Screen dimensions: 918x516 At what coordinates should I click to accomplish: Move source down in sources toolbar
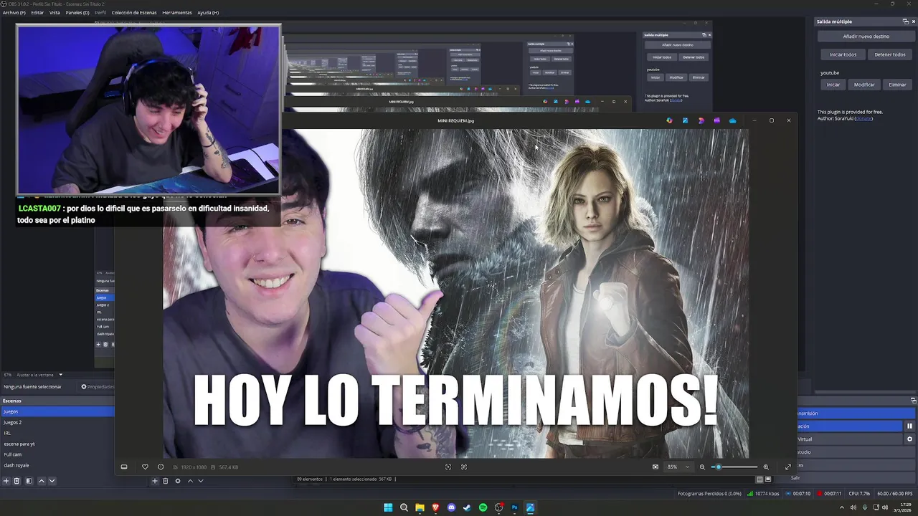pos(201,481)
